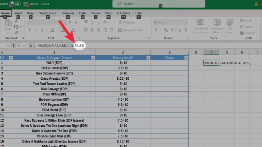Click the Save icon in title bar
Image resolution: width=262 pixels, height=147 pixels.
[x=26, y=4]
